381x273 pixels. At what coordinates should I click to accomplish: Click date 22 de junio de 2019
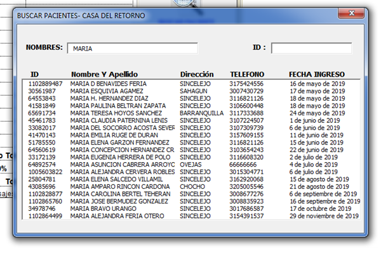coord(316,150)
